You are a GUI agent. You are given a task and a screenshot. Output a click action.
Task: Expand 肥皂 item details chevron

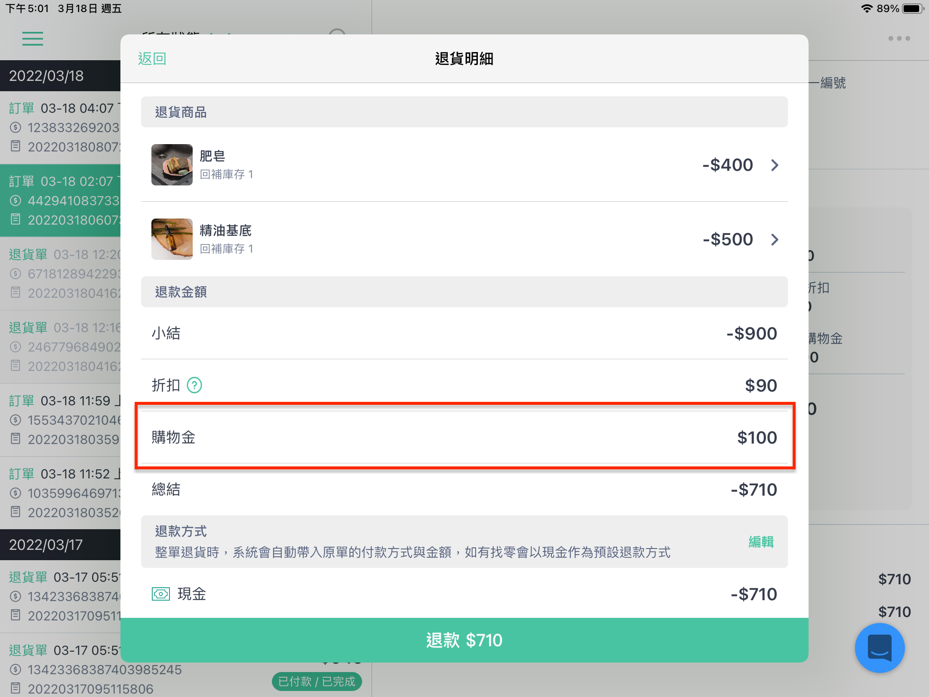tap(775, 165)
